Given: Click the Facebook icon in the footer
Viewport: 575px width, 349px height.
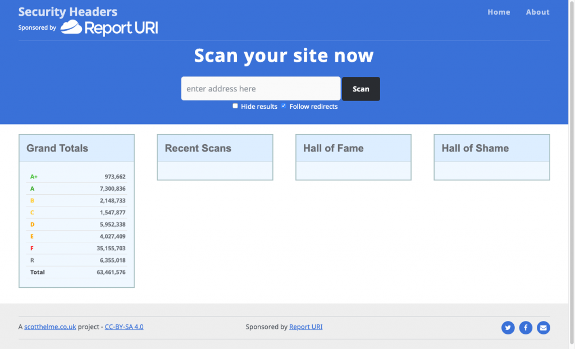Looking at the screenshot, I should pyautogui.click(x=526, y=328).
